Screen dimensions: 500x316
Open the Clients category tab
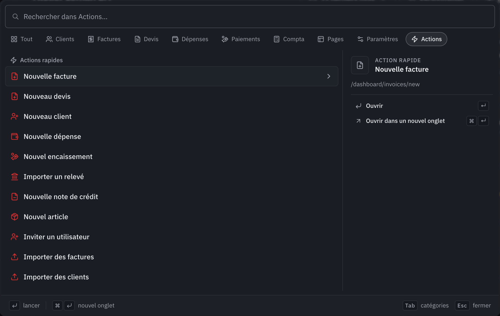60,39
